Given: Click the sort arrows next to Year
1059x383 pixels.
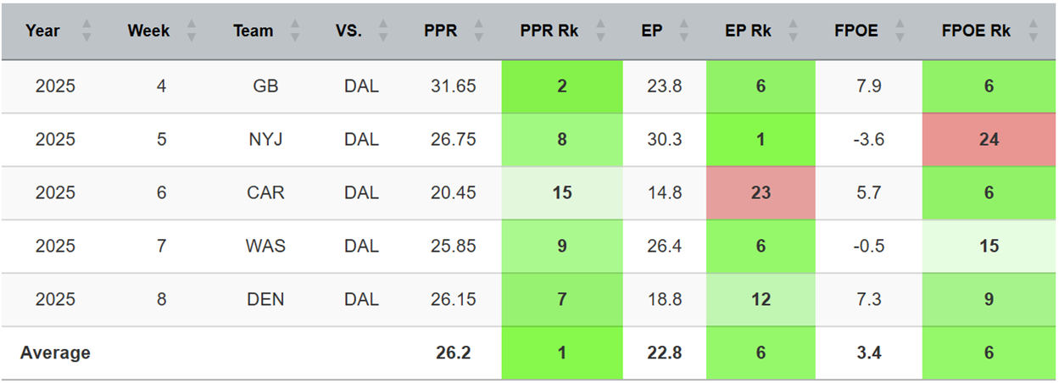Looking at the screenshot, I should 86,31.
